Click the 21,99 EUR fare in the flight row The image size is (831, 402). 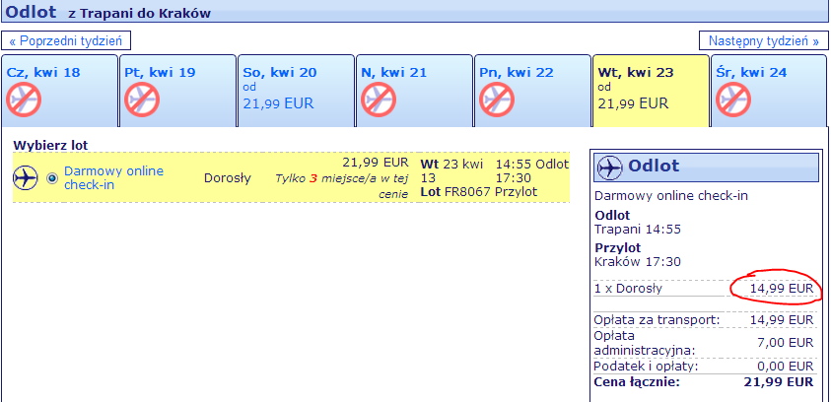pos(376,162)
